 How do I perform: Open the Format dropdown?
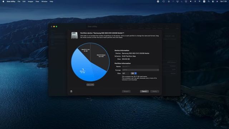[140, 70]
